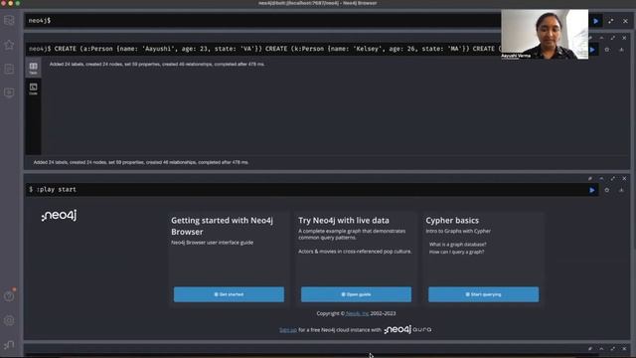Click the Get started button
The image size is (636, 358).
pyautogui.click(x=229, y=294)
